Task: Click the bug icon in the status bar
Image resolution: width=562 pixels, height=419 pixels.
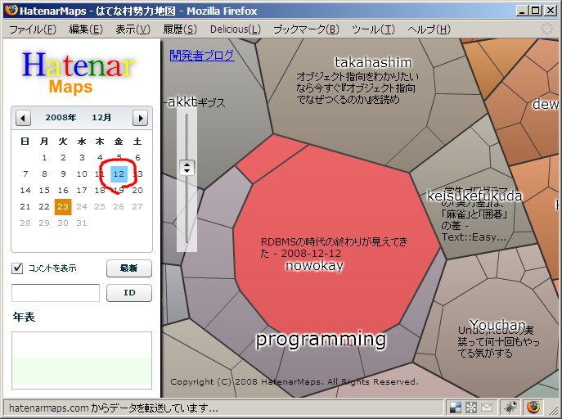Action: (510, 408)
